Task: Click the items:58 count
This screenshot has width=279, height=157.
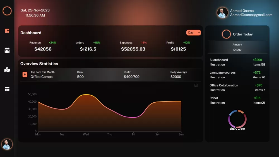Action: pyautogui.click(x=259, y=64)
